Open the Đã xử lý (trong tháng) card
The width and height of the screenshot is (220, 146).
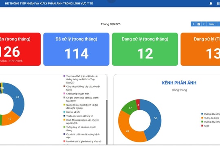click(76, 49)
